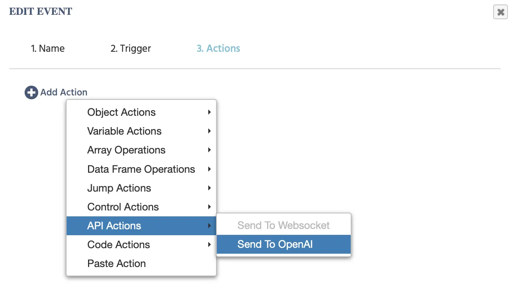Image resolution: width=512 pixels, height=287 pixels.
Task: Expand arrow next to Data Frame Operations
Action: pos(209,169)
